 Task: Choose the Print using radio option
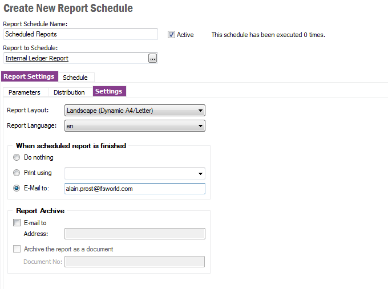(17, 173)
